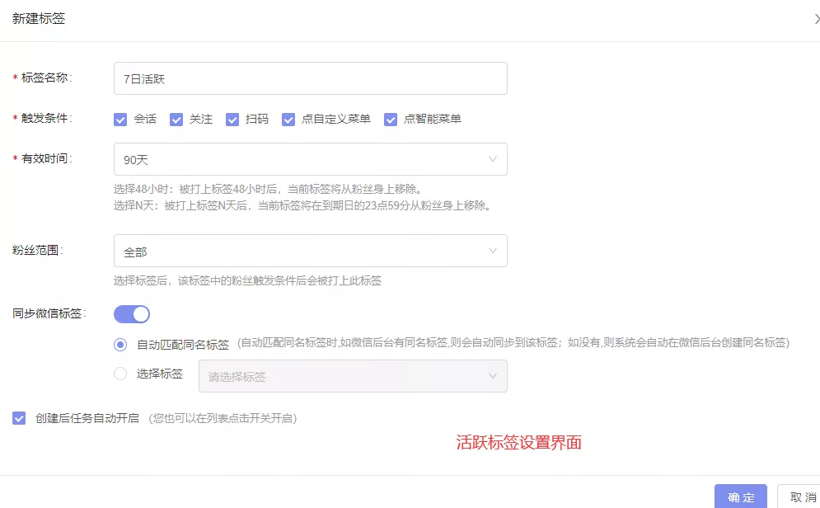
Task: Click the 新建标签 dialog title
Action: 39,19
